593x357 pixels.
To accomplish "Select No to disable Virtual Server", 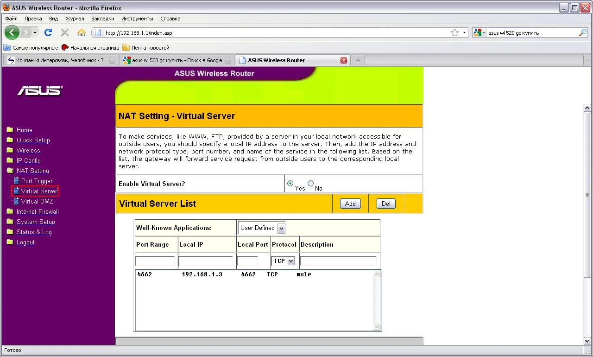I will pos(310,184).
